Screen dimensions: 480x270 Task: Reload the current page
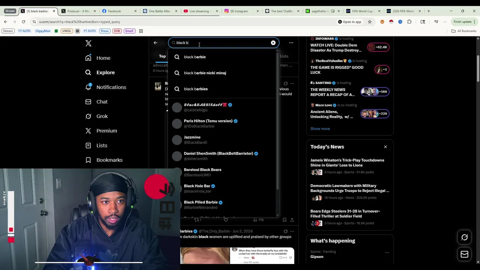(23, 22)
